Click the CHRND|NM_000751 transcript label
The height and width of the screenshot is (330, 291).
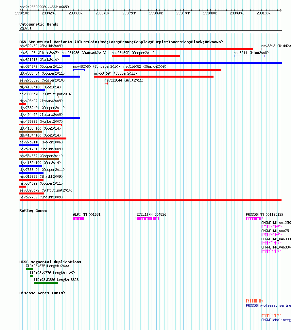click(x=276, y=231)
